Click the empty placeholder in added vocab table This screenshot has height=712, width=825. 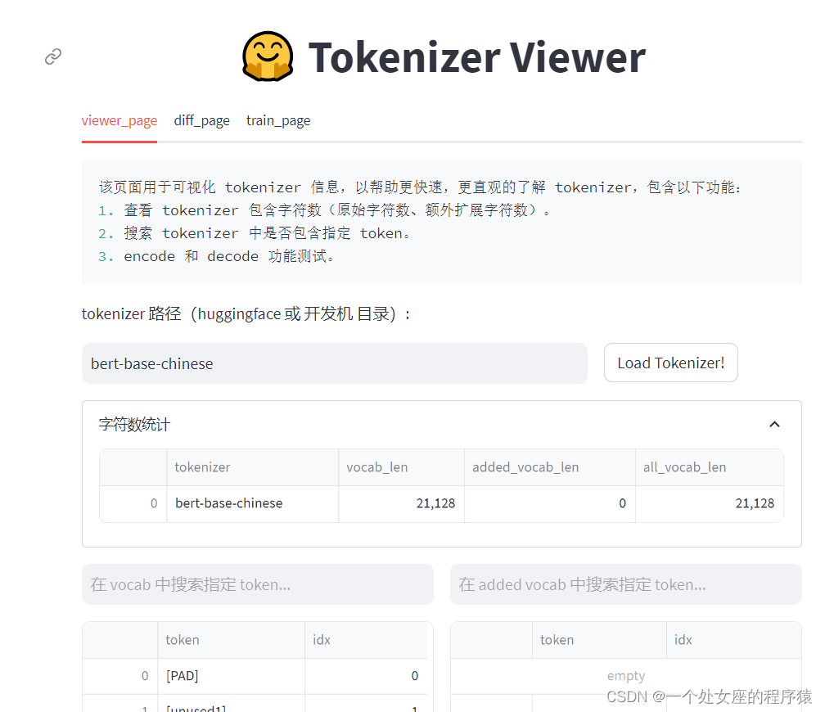[x=625, y=676]
